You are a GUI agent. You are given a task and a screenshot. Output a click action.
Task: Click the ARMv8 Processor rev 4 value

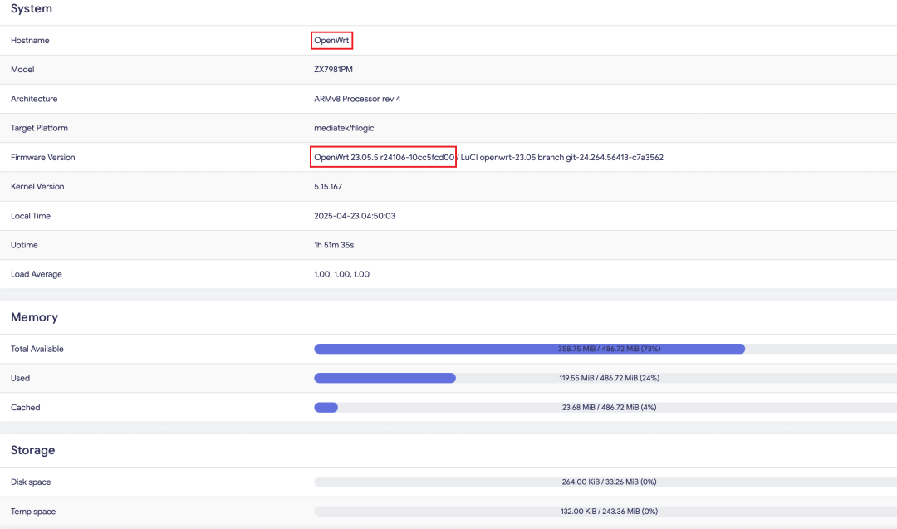click(357, 99)
